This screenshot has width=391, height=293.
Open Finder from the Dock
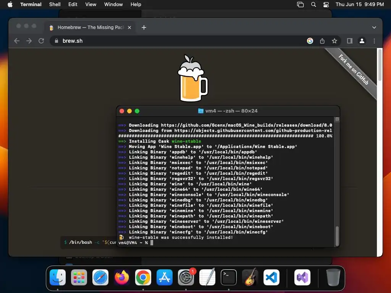click(x=58, y=277)
